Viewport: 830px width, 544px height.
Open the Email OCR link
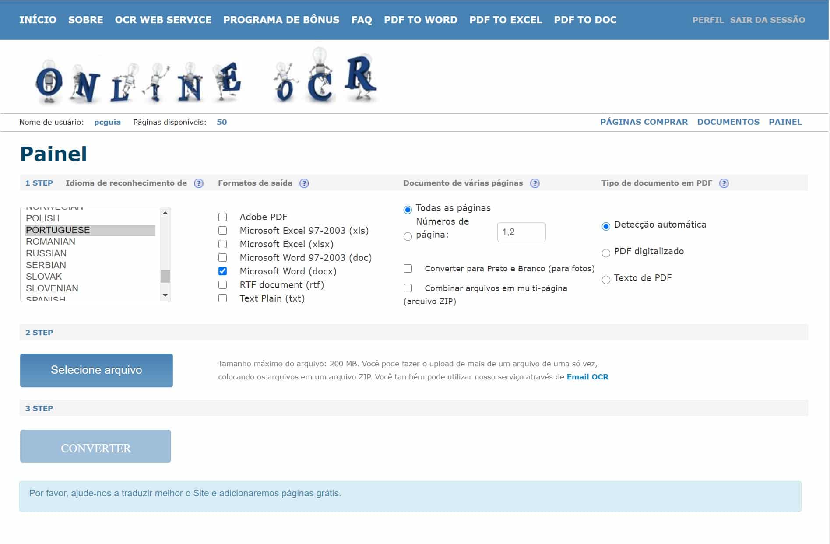[587, 377]
